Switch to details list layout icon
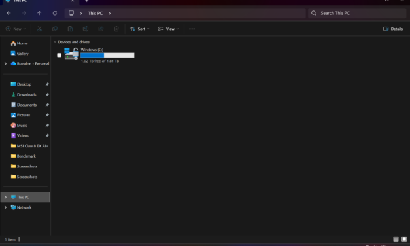The width and height of the screenshot is (410, 246). tap(396, 239)
